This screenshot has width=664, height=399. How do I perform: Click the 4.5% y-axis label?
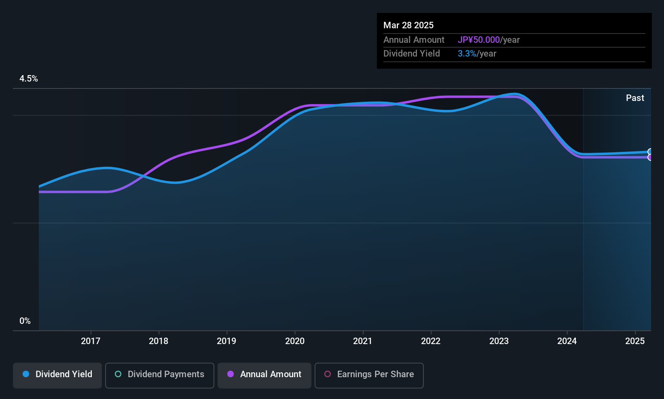[x=29, y=79]
